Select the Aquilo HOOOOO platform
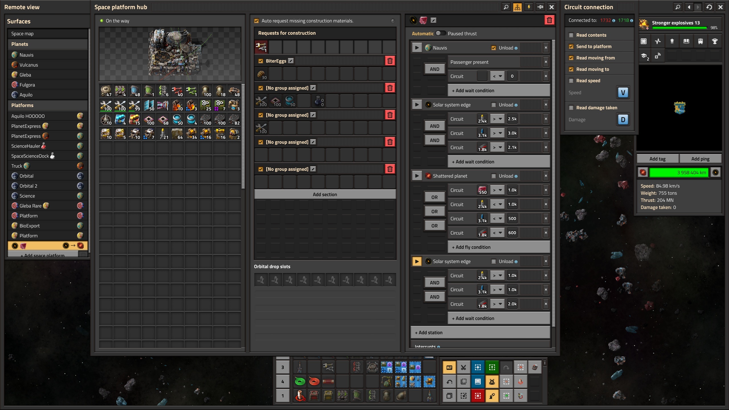Screen dimensions: 729x410 click(48, 116)
